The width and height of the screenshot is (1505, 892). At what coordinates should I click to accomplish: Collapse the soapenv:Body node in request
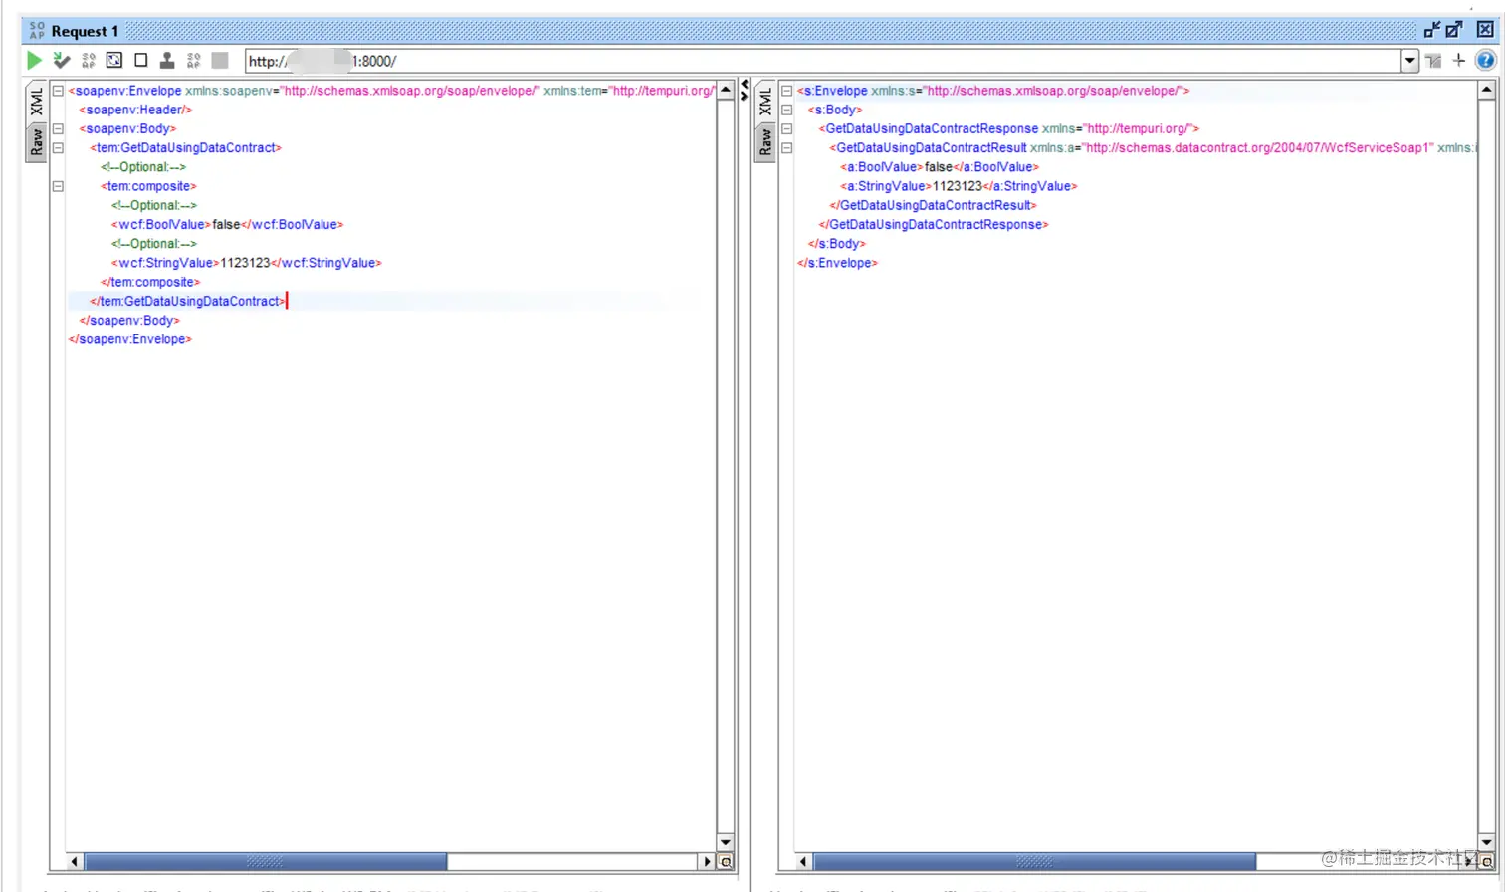coord(58,128)
